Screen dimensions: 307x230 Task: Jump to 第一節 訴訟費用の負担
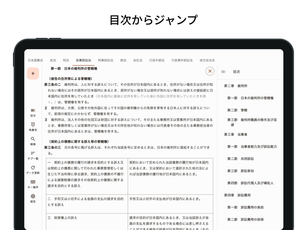tap(245, 207)
